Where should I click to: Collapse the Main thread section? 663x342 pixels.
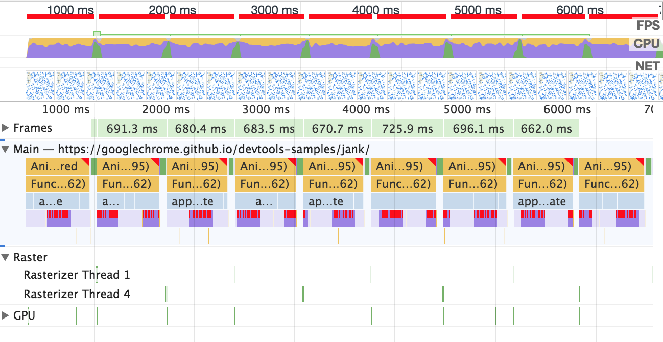(5, 150)
